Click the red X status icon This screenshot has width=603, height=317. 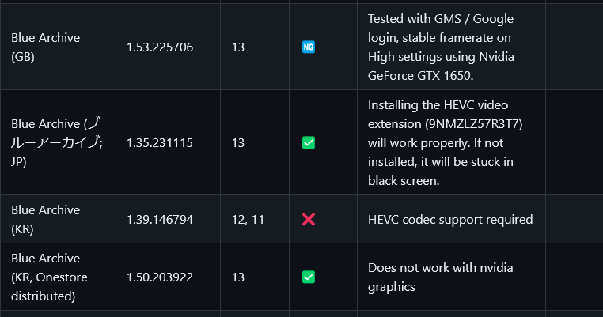(309, 220)
